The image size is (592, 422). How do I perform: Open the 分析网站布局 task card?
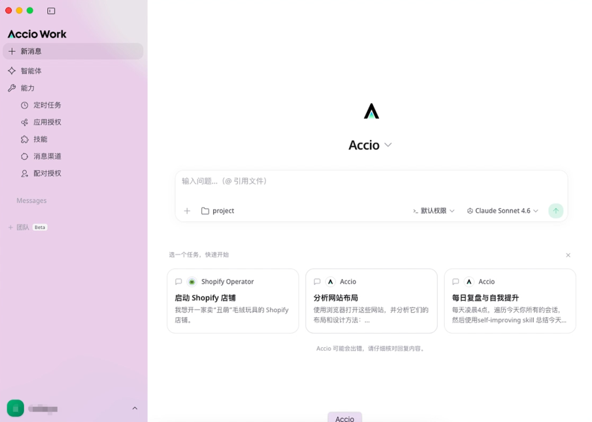click(371, 300)
